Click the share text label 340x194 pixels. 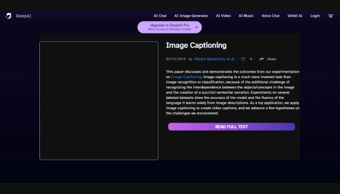click(272, 59)
